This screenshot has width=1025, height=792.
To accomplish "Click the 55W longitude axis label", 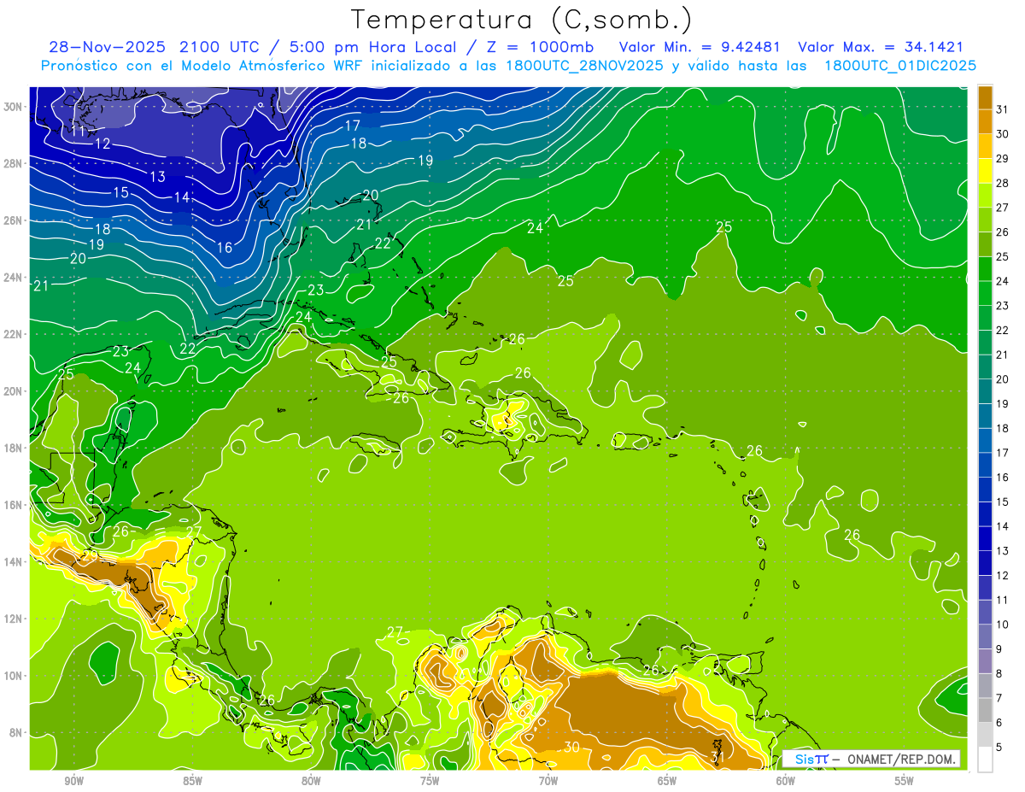I will 905,781.
